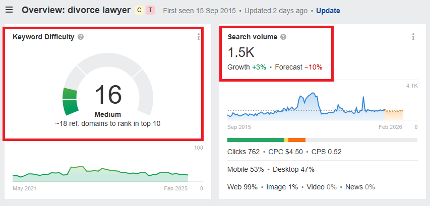Image resolution: width=430 pixels, height=206 pixels.
Task: Click the green section of the clicks bar
Action: pyautogui.click(x=256, y=140)
